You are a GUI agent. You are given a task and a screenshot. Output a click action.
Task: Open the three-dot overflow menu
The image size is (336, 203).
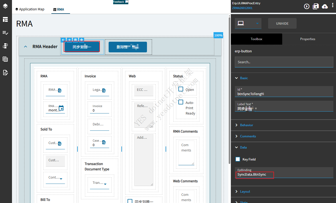click(x=333, y=5)
